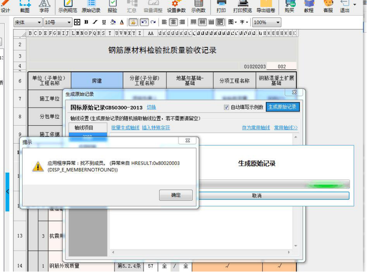Toggle bold text formatting
Screen dimensions: 367x272
coord(86,22)
